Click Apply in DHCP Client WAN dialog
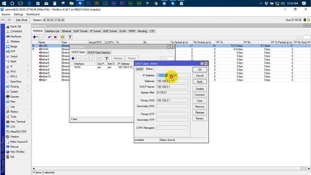This screenshot has width=311, height=175. (200, 82)
